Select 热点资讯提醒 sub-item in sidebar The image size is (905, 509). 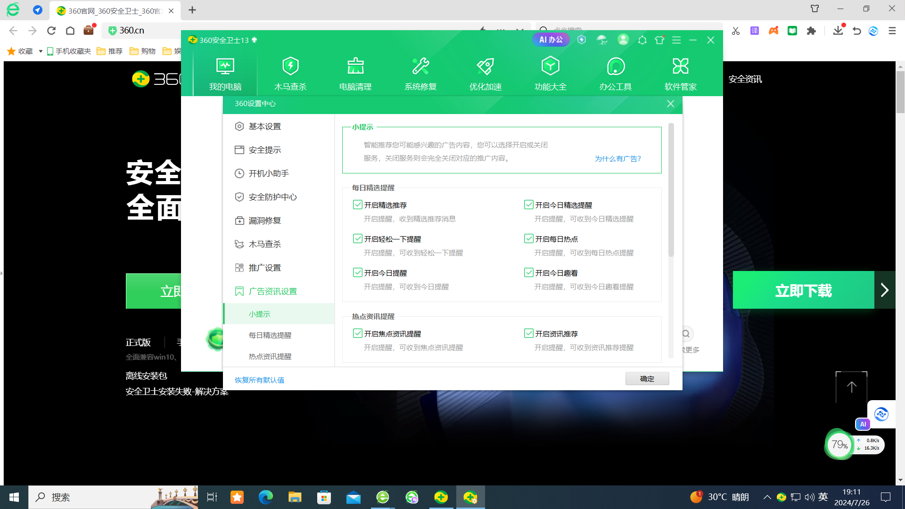(270, 356)
